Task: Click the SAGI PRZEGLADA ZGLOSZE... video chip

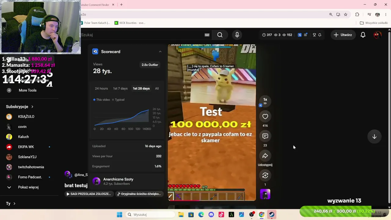Action: (x=89, y=194)
